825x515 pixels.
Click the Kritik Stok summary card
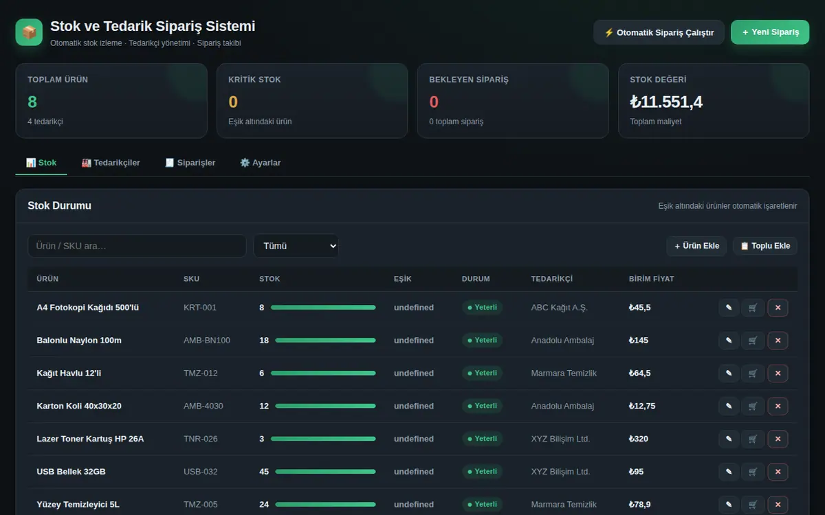312,101
